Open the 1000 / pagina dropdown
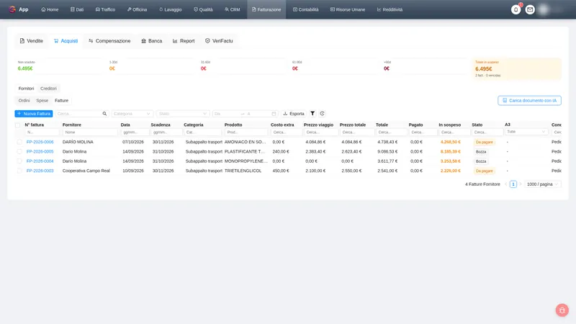This screenshot has width=576, height=324. tap(542, 184)
